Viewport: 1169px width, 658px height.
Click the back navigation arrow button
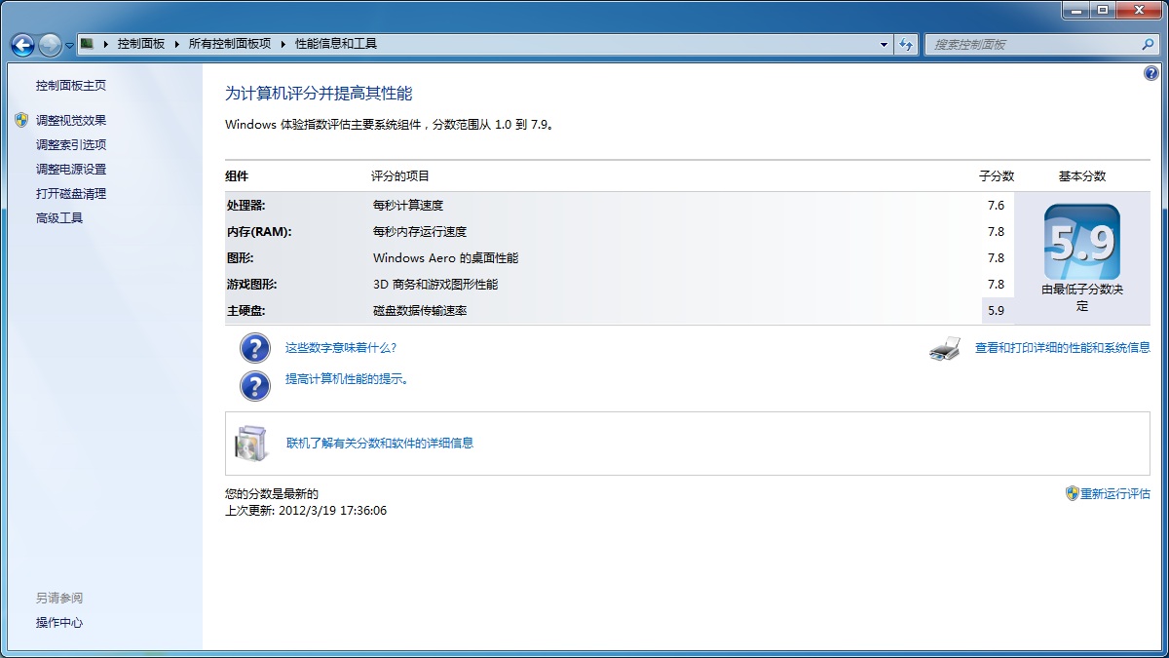point(22,45)
